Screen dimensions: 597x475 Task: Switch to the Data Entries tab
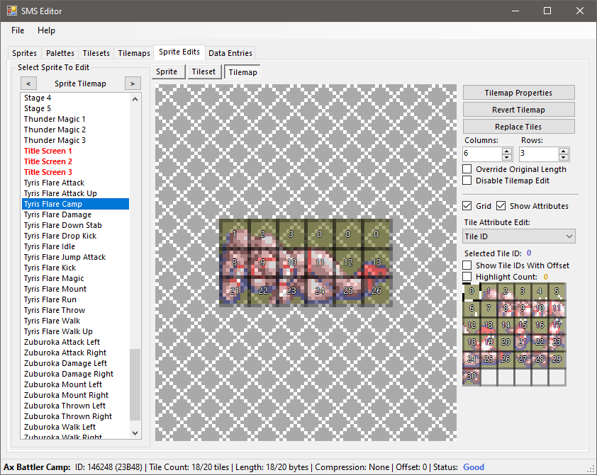click(230, 53)
